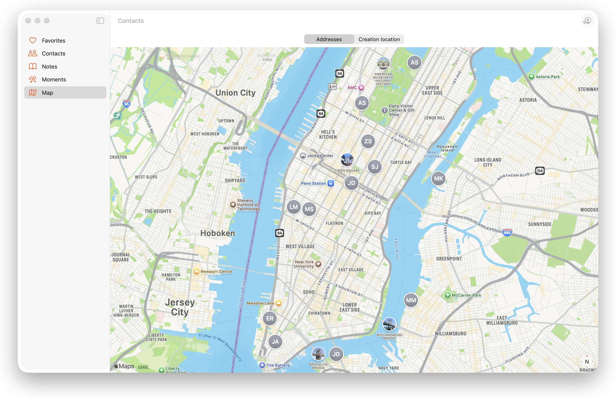
Task: Click the Union City label
Action: click(x=235, y=93)
